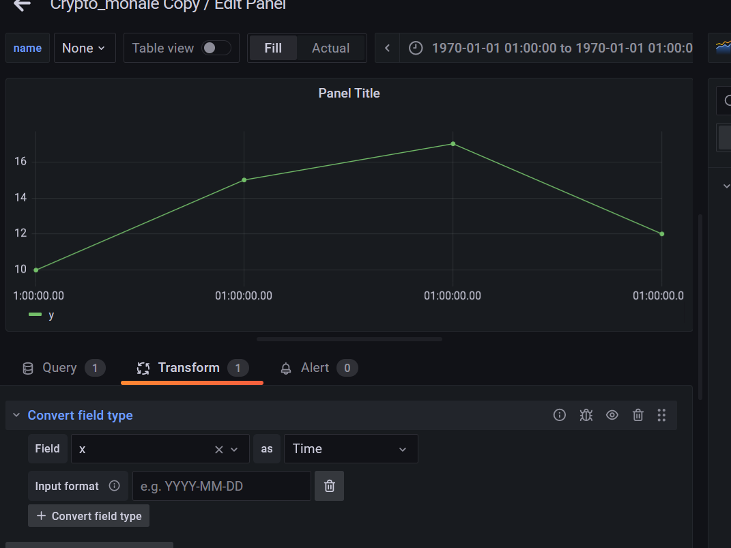Click the time series visualization icon

(x=723, y=47)
